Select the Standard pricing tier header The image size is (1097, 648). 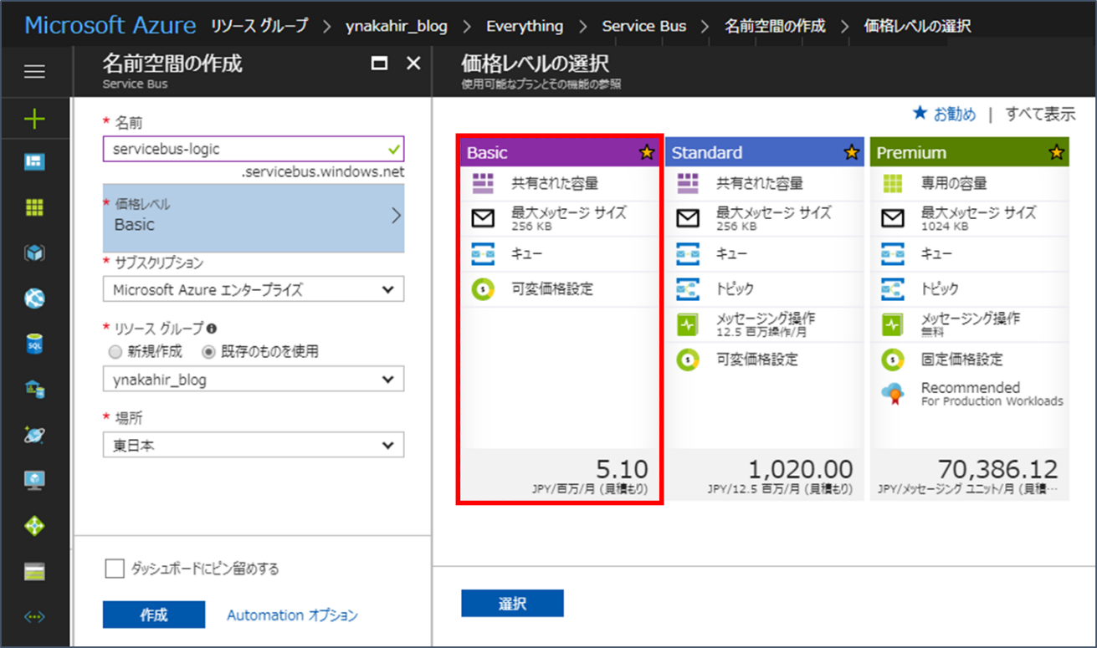(765, 152)
